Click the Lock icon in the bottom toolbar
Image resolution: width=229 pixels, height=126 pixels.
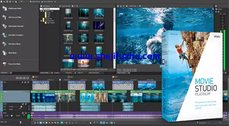click(x=90, y=123)
